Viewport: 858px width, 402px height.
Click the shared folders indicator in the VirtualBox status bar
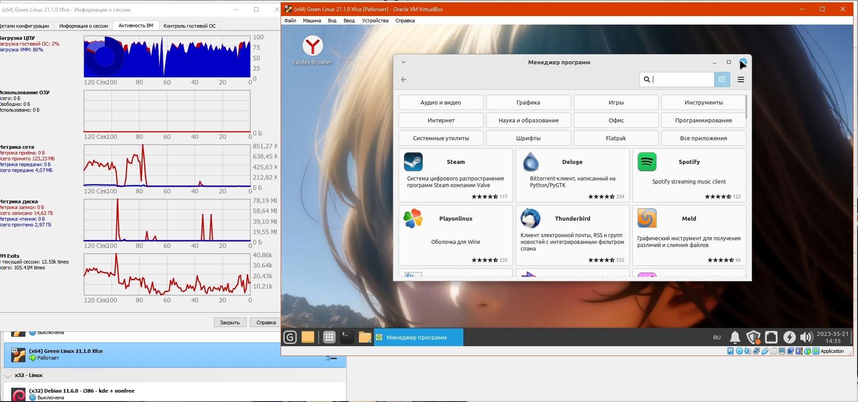coord(773,351)
